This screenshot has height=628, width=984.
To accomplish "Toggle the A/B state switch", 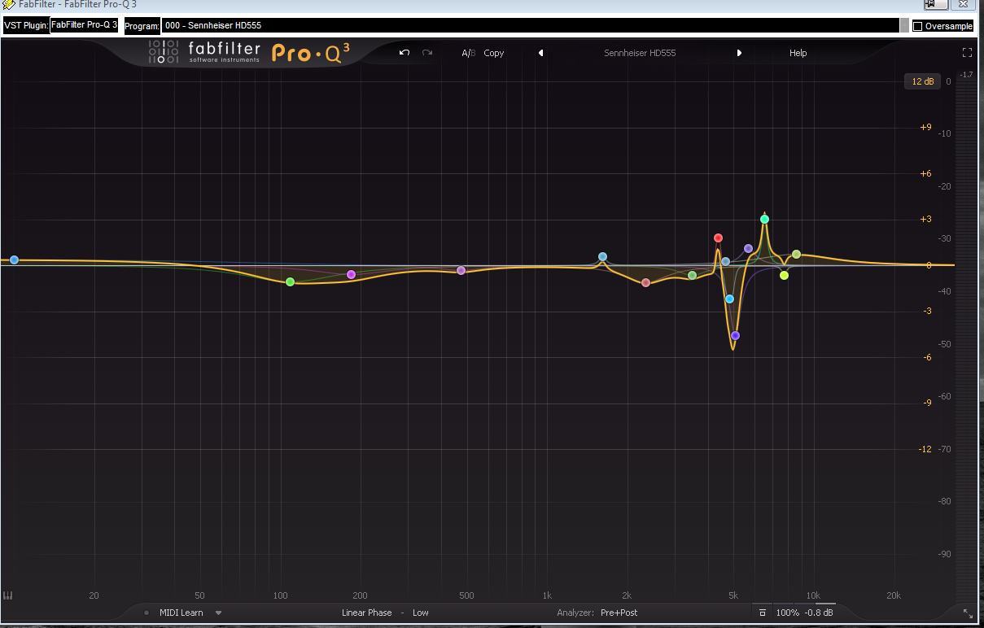I will click(x=468, y=53).
